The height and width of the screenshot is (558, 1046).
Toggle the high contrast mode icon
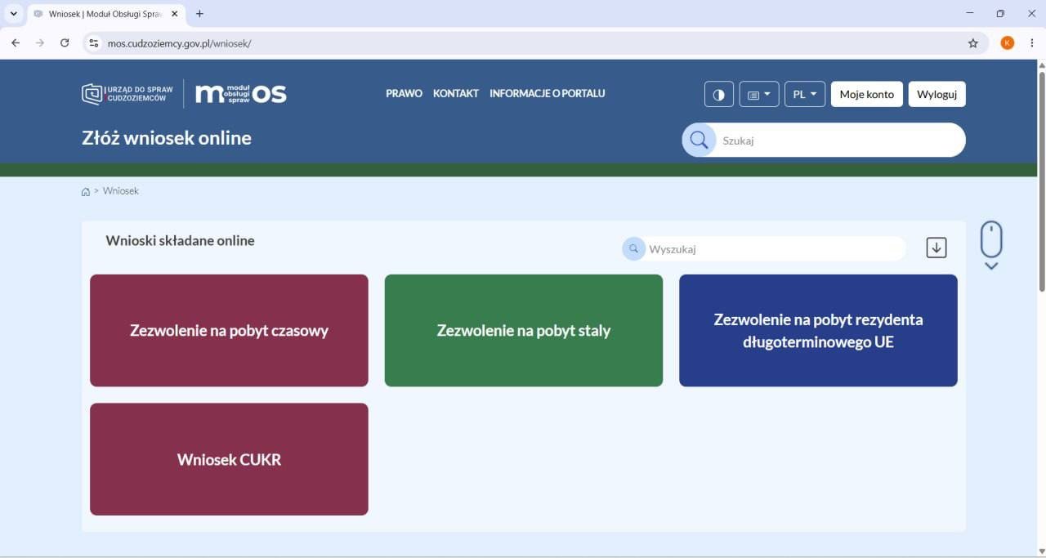point(719,94)
